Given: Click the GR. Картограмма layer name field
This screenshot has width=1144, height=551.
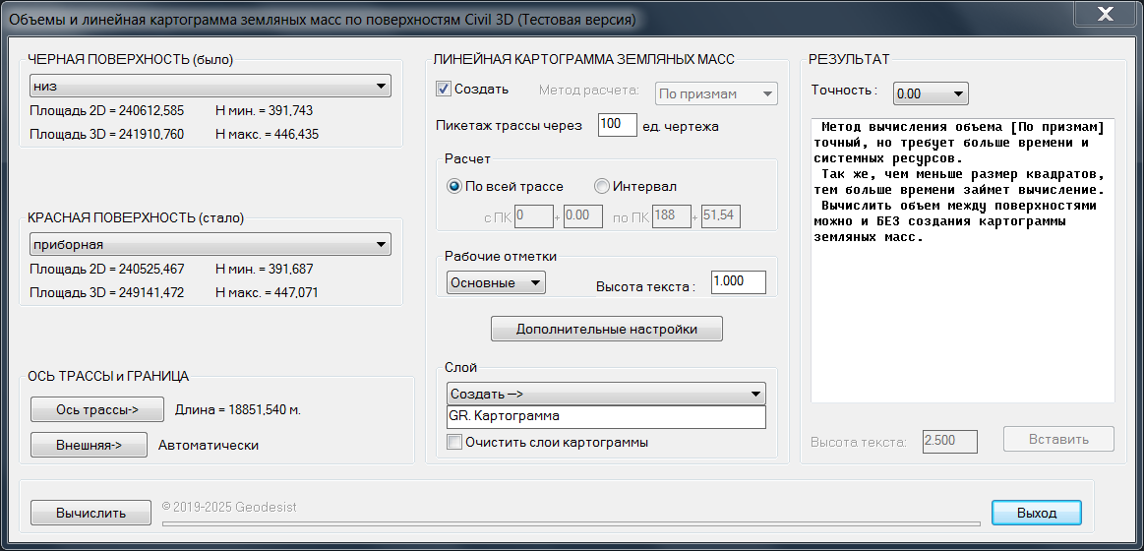Looking at the screenshot, I should tap(605, 417).
